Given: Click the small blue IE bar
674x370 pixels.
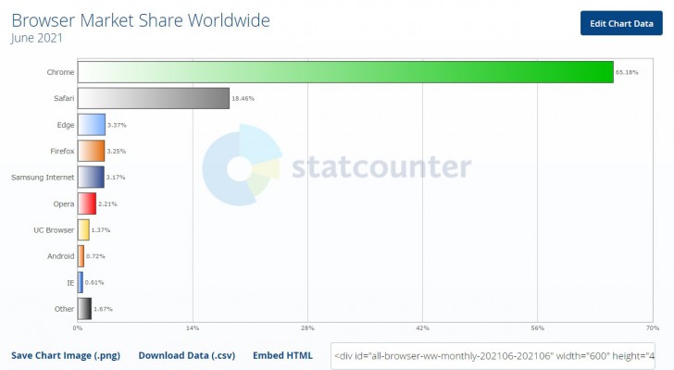Looking at the screenshot, I should click(81, 282).
